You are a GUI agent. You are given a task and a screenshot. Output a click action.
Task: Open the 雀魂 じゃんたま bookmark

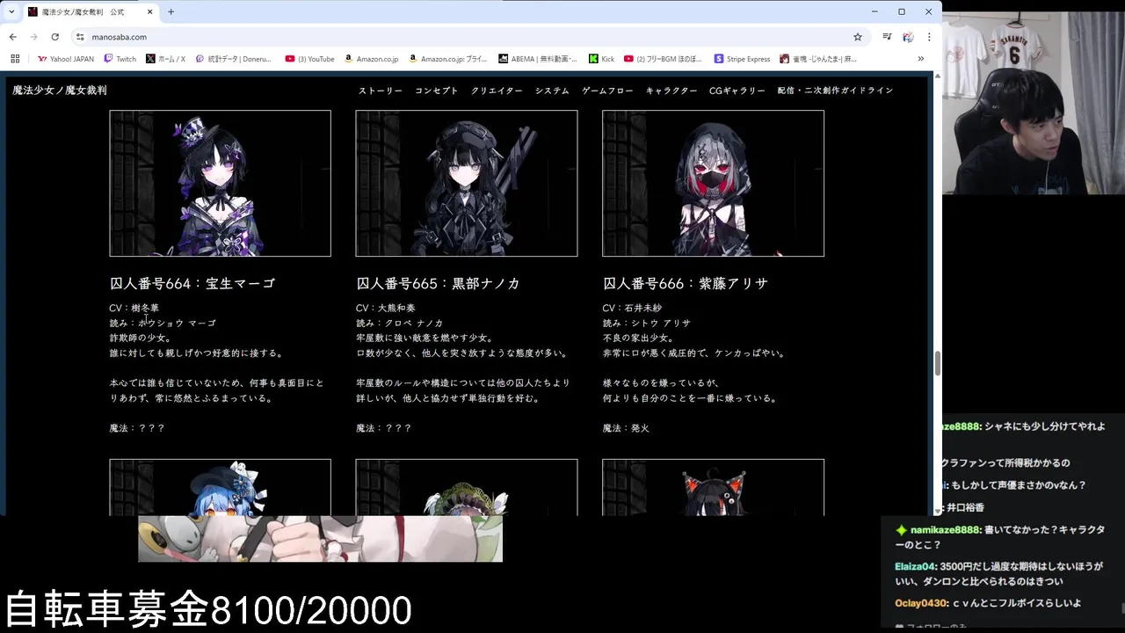click(819, 59)
